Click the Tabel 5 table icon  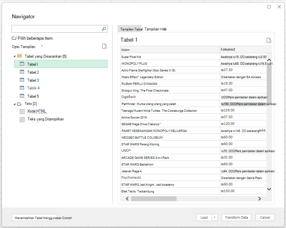(22, 96)
